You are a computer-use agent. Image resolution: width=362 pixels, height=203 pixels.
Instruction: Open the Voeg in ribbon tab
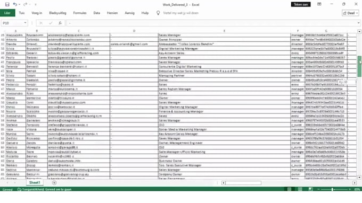[x=37, y=13]
